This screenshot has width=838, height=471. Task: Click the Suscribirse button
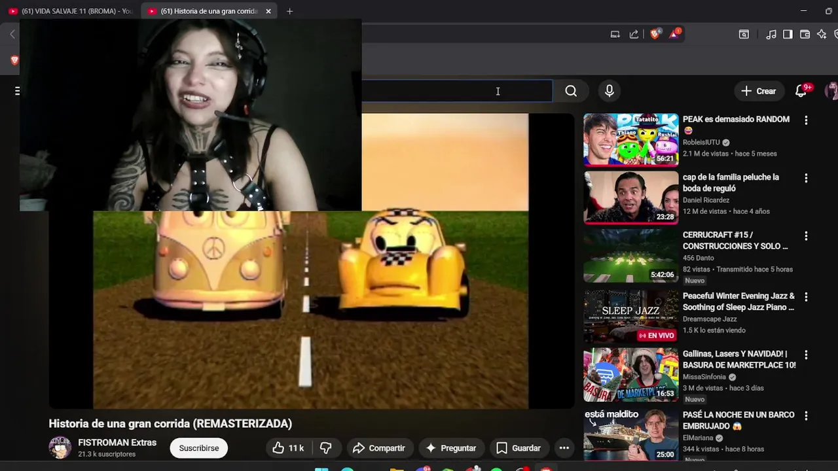[x=199, y=448]
